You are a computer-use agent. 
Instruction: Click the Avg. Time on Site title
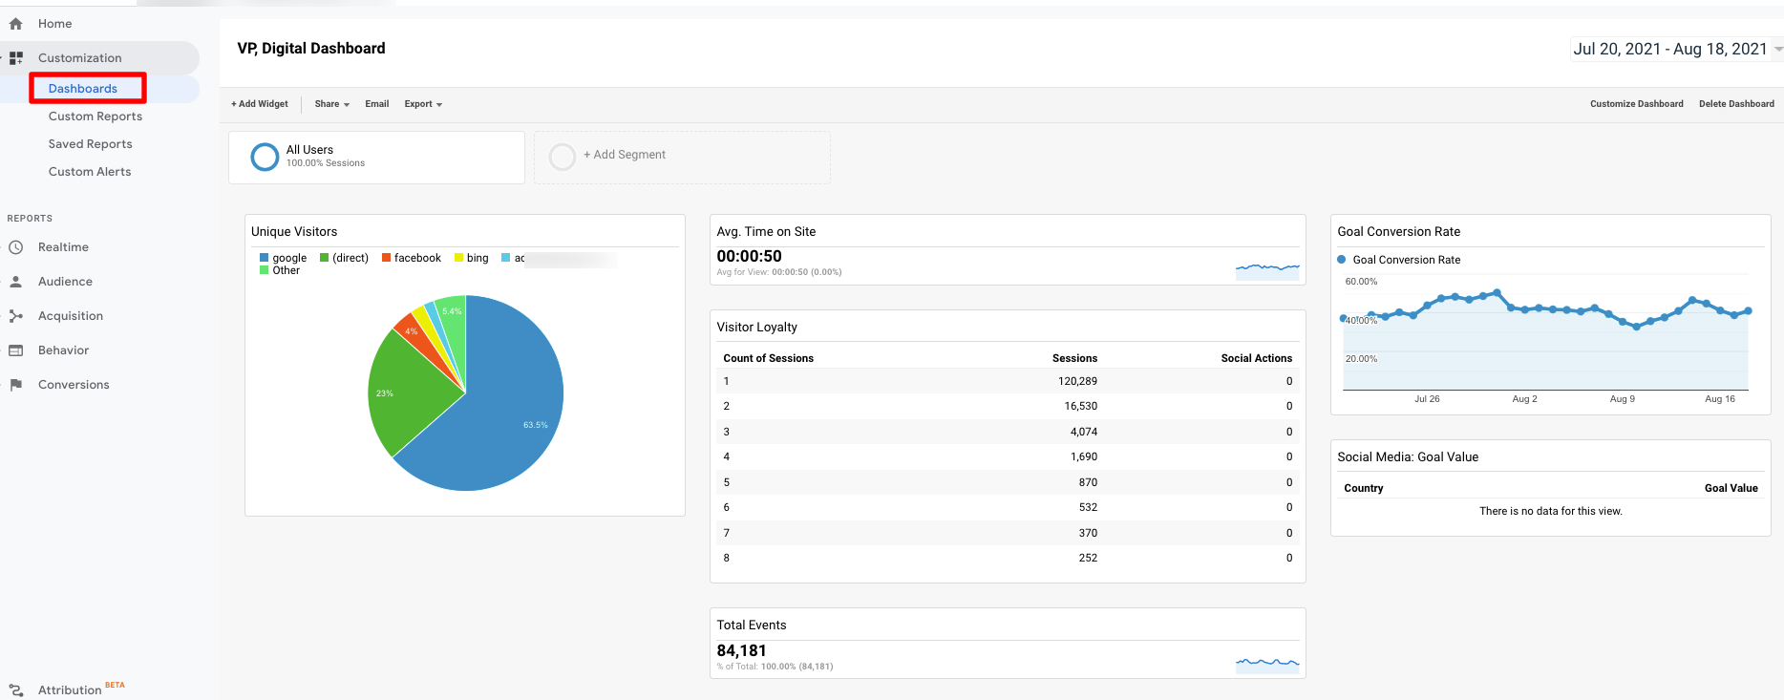766,232
